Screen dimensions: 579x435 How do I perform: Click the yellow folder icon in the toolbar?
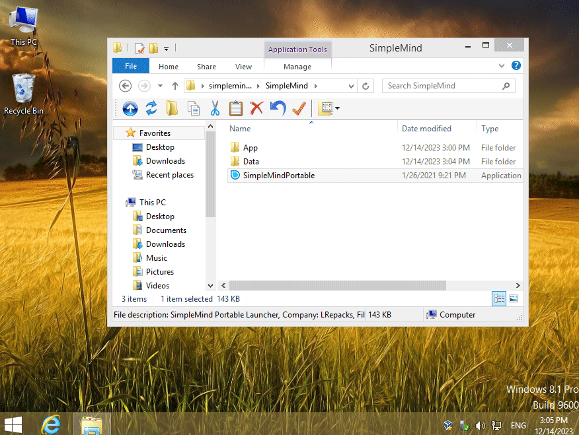[172, 108]
